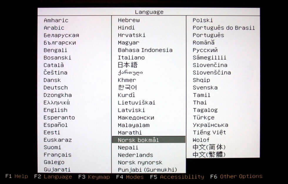Select Suomi language
This screenshot has height=184, width=288.
coord(52,147)
